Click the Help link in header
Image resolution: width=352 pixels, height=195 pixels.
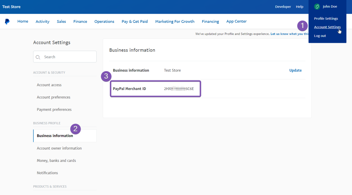click(299, 7)
